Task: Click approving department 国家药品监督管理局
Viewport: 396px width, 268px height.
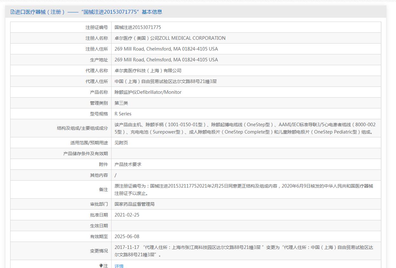Action: pyautogui.click(x=134, y=204)
